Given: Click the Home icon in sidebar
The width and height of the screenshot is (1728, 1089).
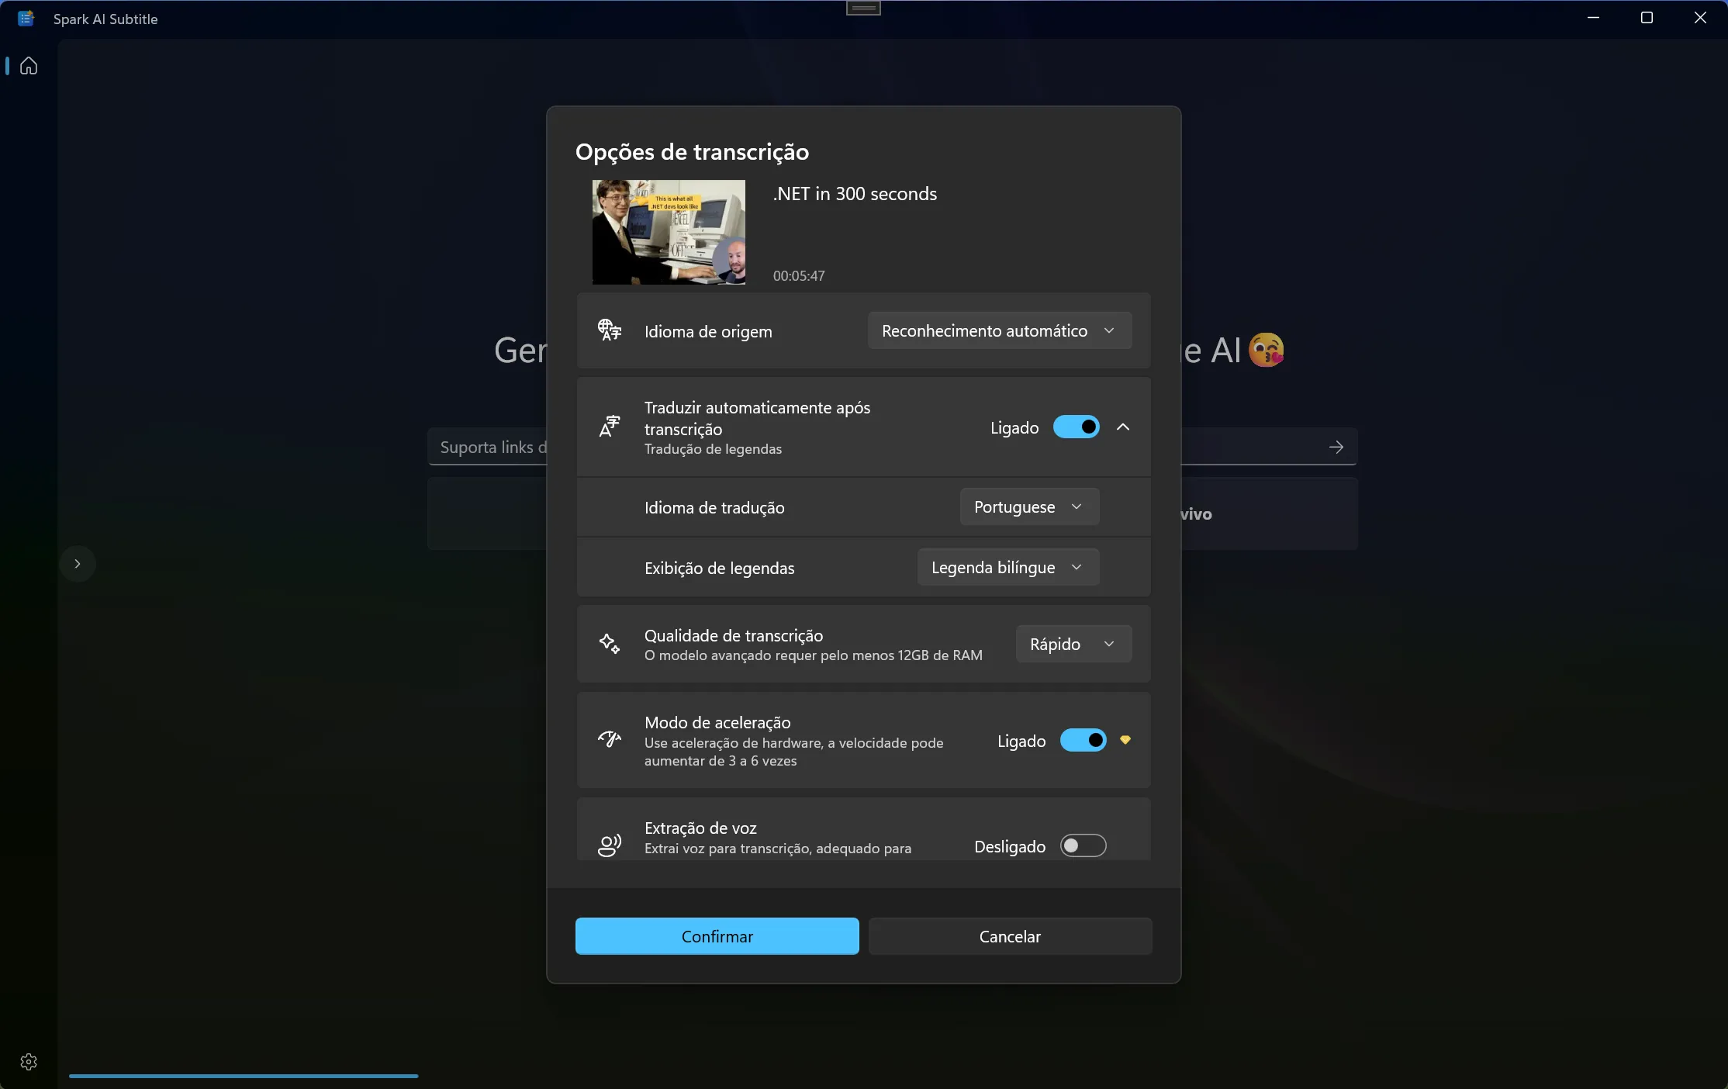Looking at the screenshot, I should click(x=29, y=66).
